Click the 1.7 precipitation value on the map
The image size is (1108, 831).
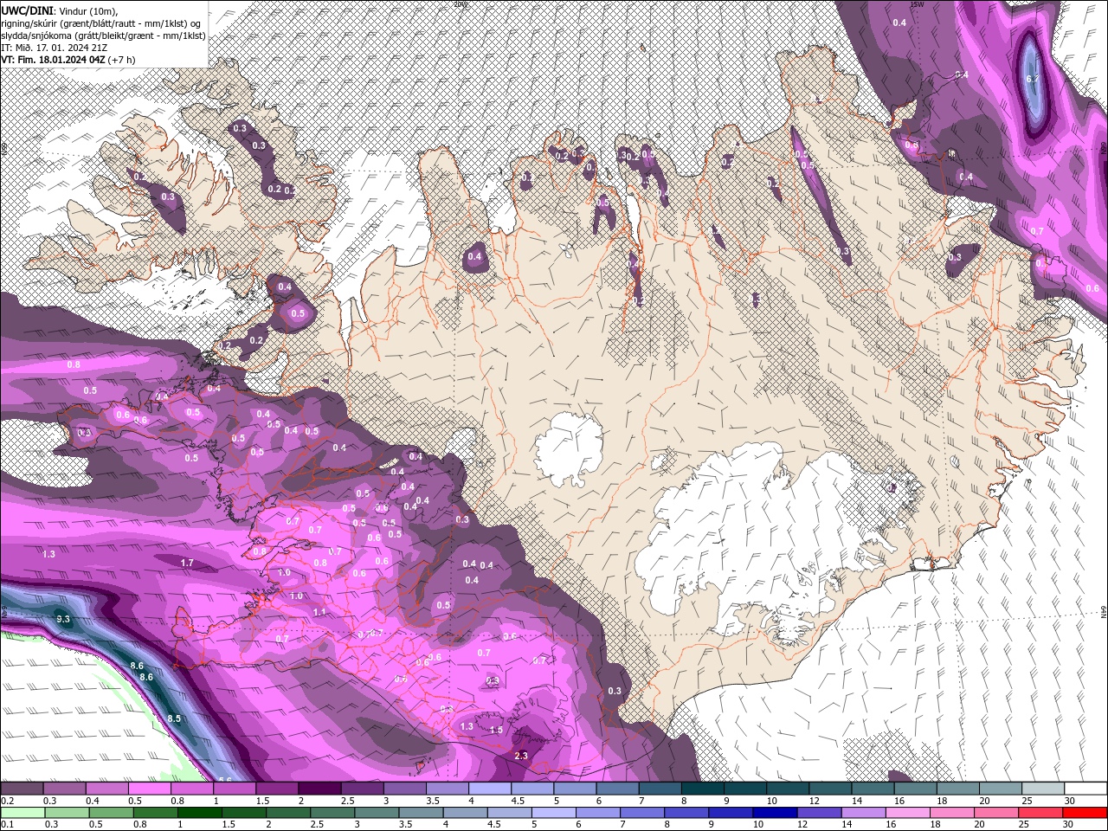point(187,563)
